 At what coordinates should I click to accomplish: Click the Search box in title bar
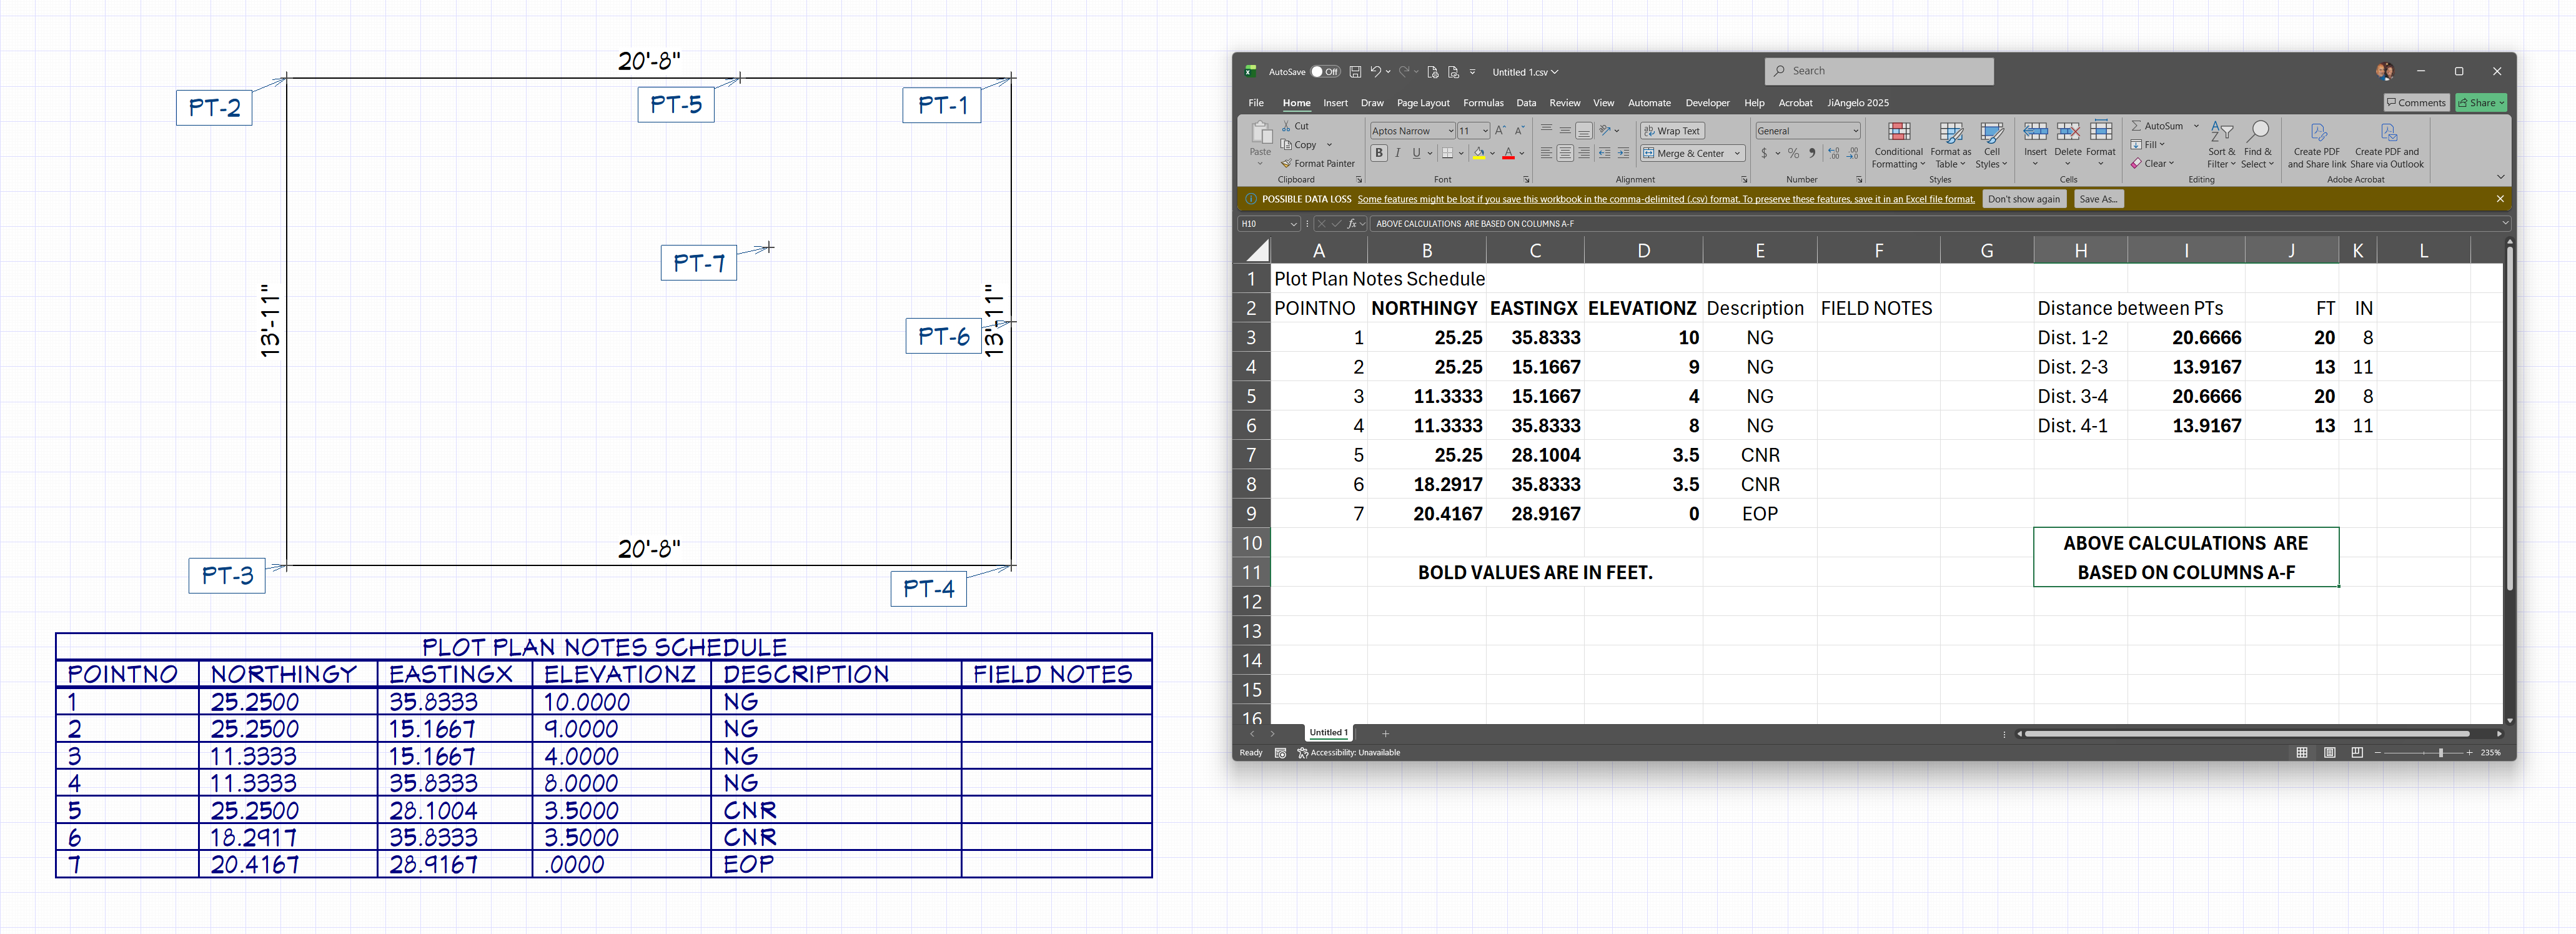pyautogui.click(x=1879, y=71)
